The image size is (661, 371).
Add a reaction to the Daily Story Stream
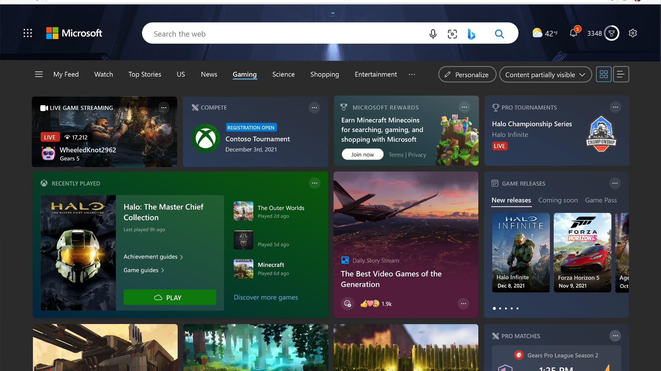pyautogui.click(x=347, y=303)
